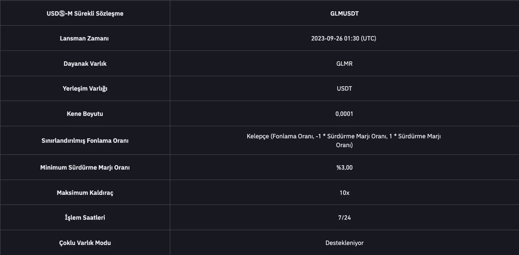The width and height of the screenshot is (519, 255).
Task: Select the 7/24 trading hours value
Action: pyautogui.click(x=344, y=218)
